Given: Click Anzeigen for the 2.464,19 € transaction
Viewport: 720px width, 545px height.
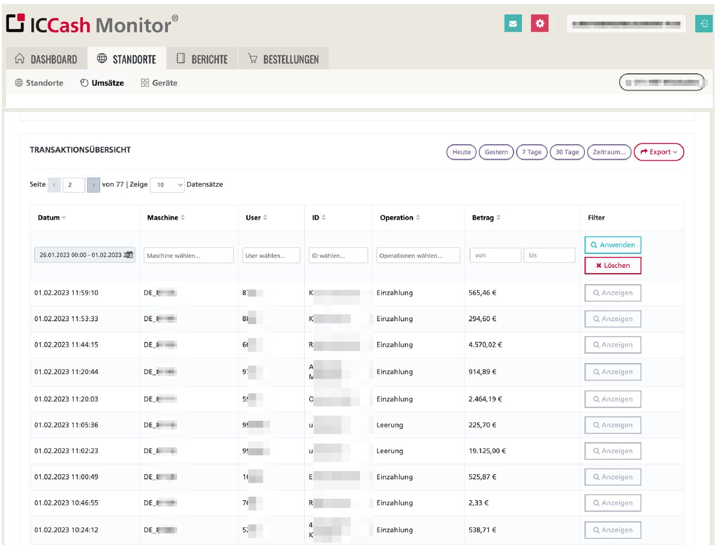Looking at the screenshot, I should (613, 399).
